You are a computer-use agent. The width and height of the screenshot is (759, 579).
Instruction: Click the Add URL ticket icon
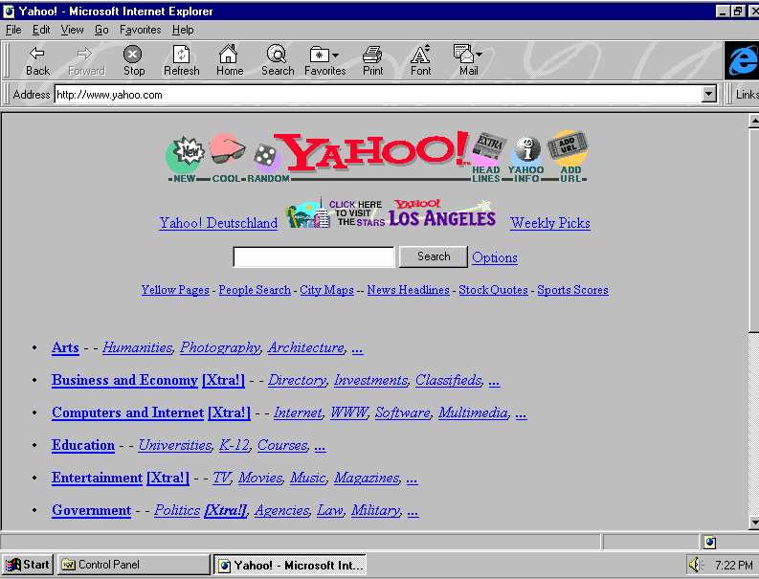pos(568,156)
